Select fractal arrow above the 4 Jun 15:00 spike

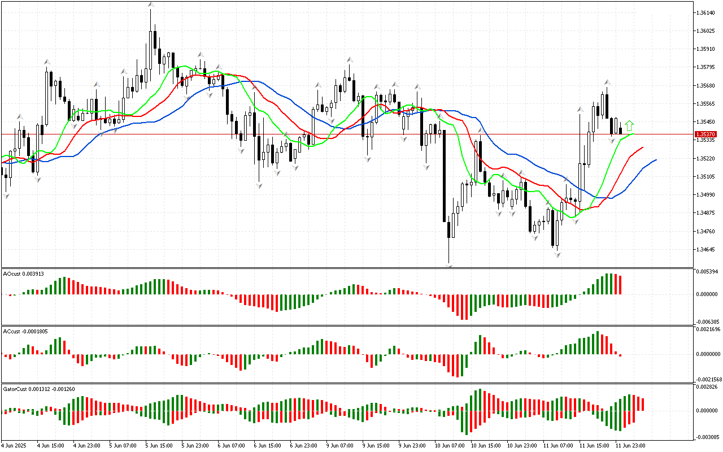(x=47, y=62)
